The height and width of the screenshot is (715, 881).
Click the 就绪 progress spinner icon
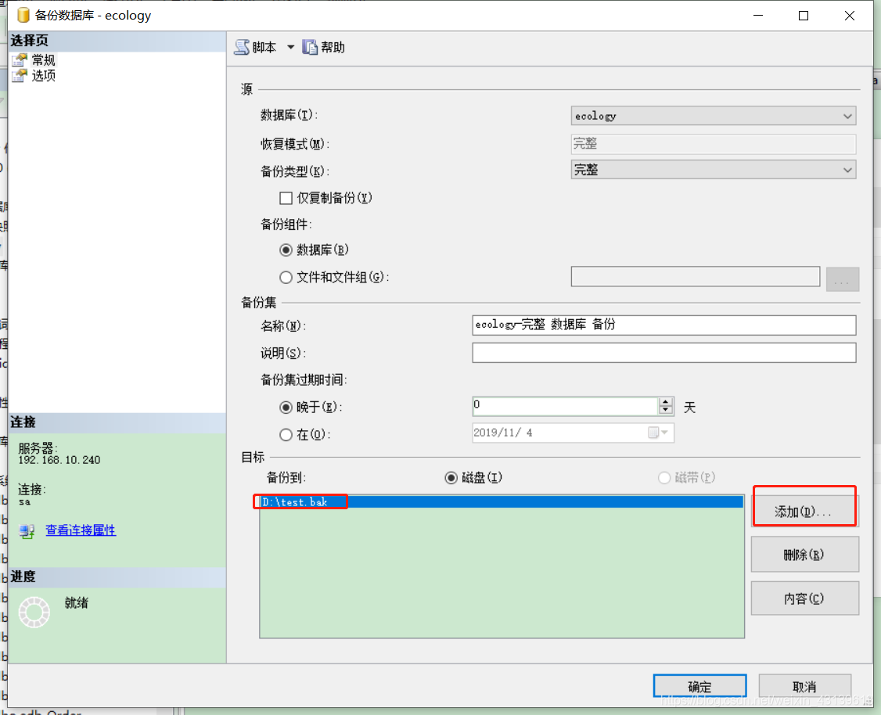(34, 612)
